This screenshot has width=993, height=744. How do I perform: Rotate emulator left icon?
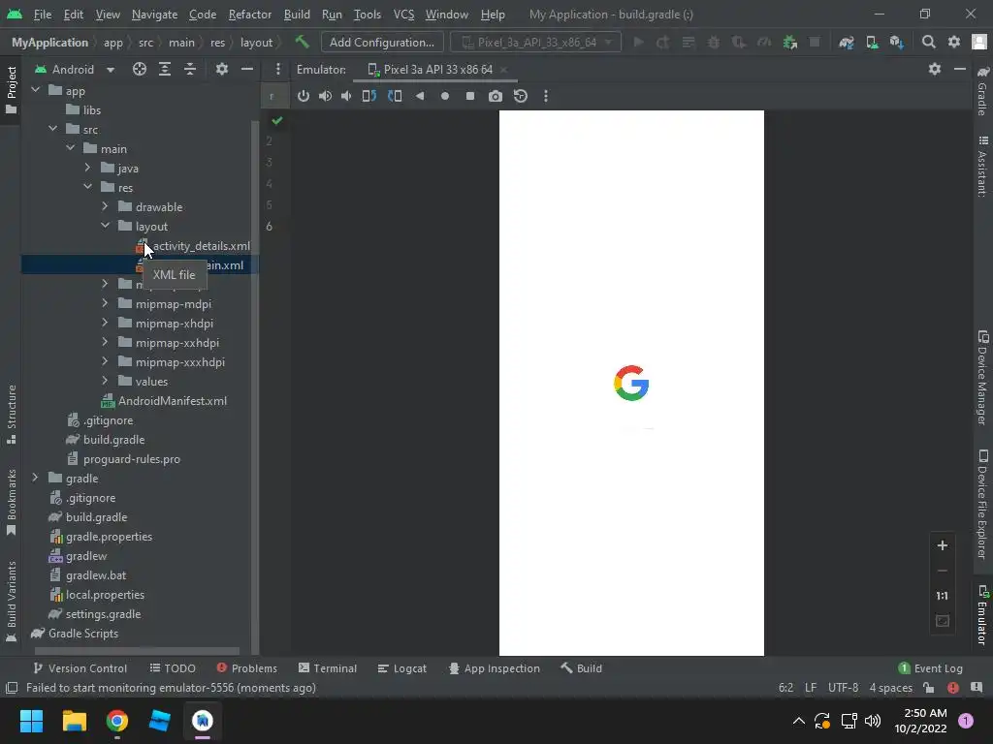(369, 96)
